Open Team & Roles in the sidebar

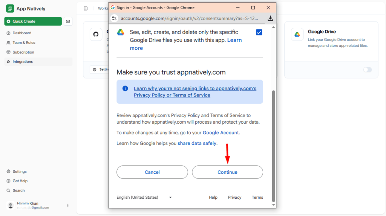[24, 43]
